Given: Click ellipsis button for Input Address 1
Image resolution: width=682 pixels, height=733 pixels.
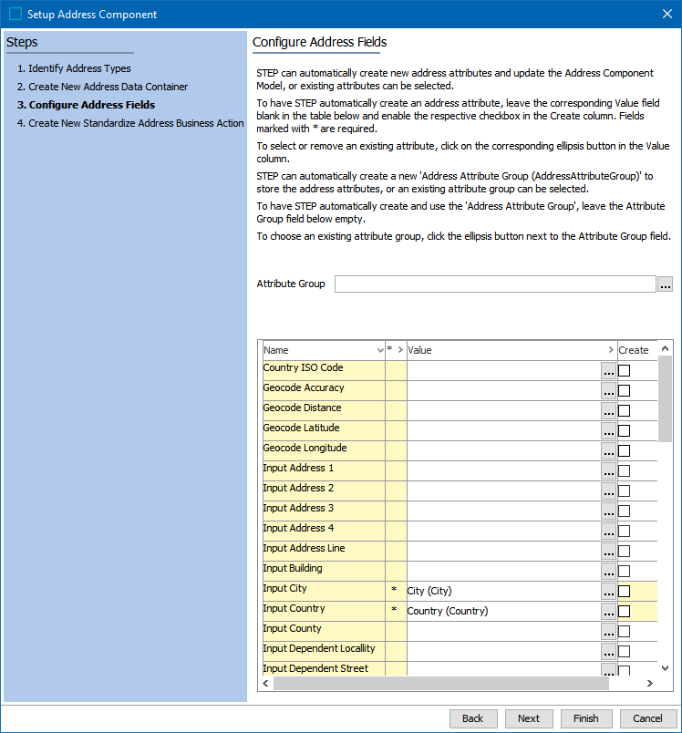Looking at the screenshot, I should tap(609, 471).
